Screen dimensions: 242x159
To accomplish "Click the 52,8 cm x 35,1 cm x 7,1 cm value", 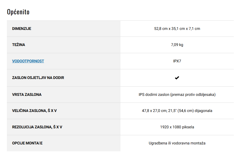I will (177, 29).
